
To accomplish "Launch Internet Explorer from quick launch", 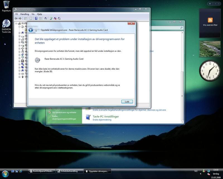I will (x=21, y=171).
